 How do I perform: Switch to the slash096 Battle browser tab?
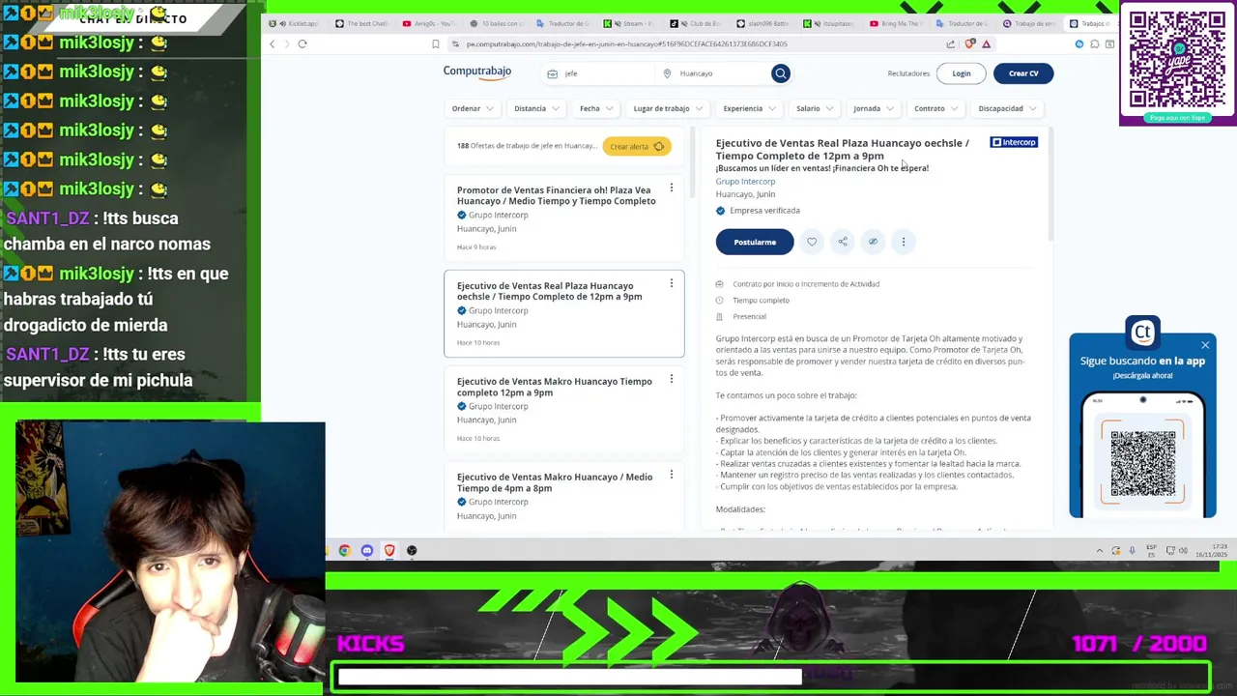point(763,23)
